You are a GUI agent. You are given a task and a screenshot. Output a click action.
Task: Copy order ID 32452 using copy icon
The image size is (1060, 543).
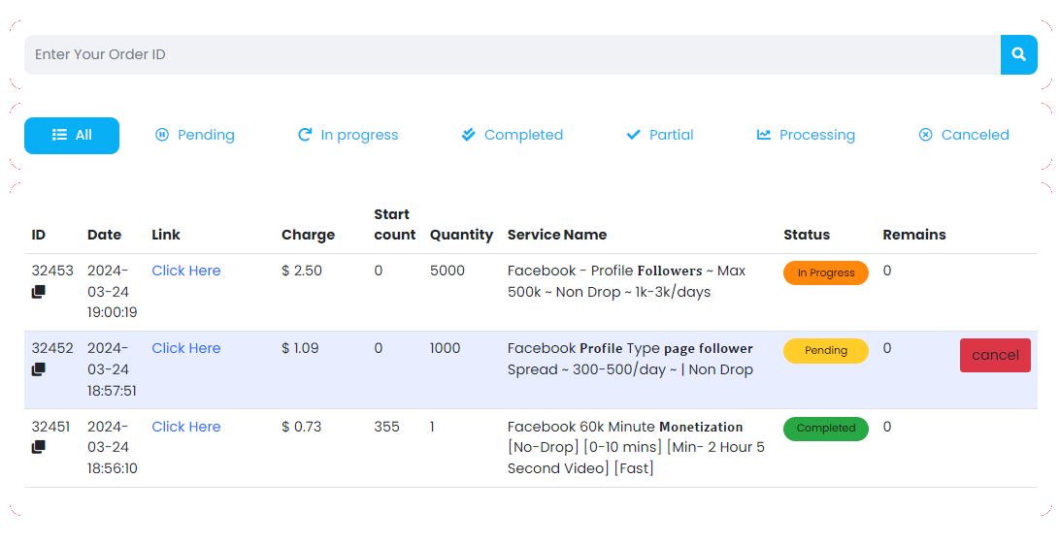(38, 369)
